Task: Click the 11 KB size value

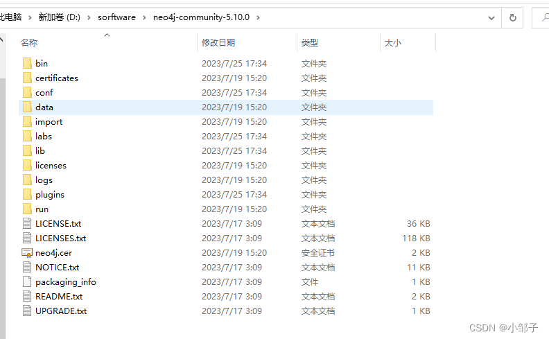Action: click(x=419, y=268)
